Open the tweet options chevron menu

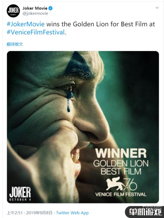[x=157, y=8]
